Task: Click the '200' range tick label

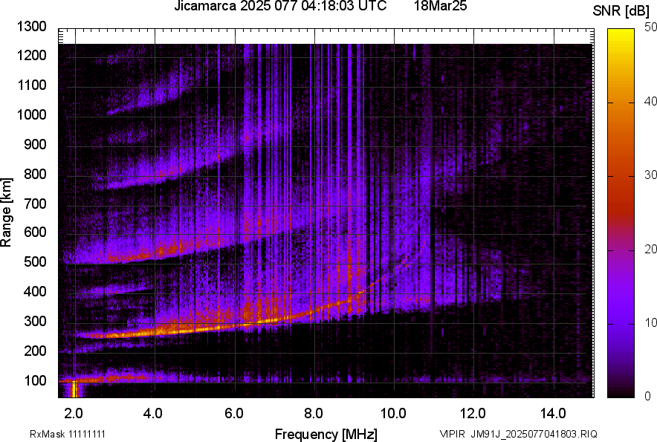Action: pos(35,351)
